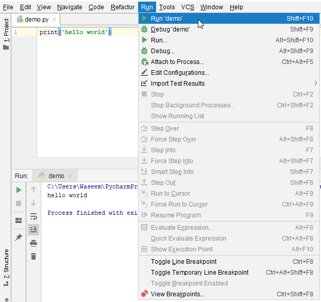This screenshot has width=321, height=302.
Task: Toggle the pin tab icon in Run panel
Action: [x=19, y=237]
